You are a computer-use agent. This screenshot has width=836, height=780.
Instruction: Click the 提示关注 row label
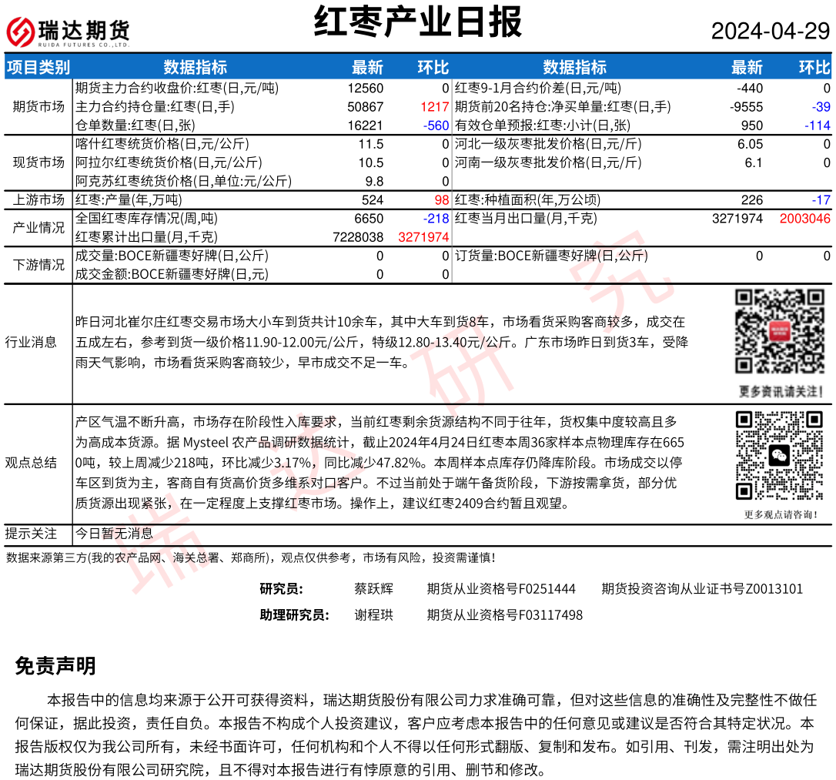tap(31, 534)
